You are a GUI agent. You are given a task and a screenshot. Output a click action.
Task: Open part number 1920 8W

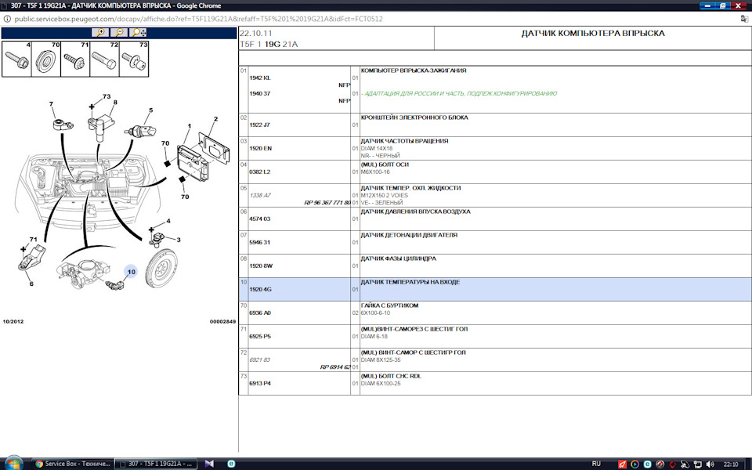click(261, 266)
